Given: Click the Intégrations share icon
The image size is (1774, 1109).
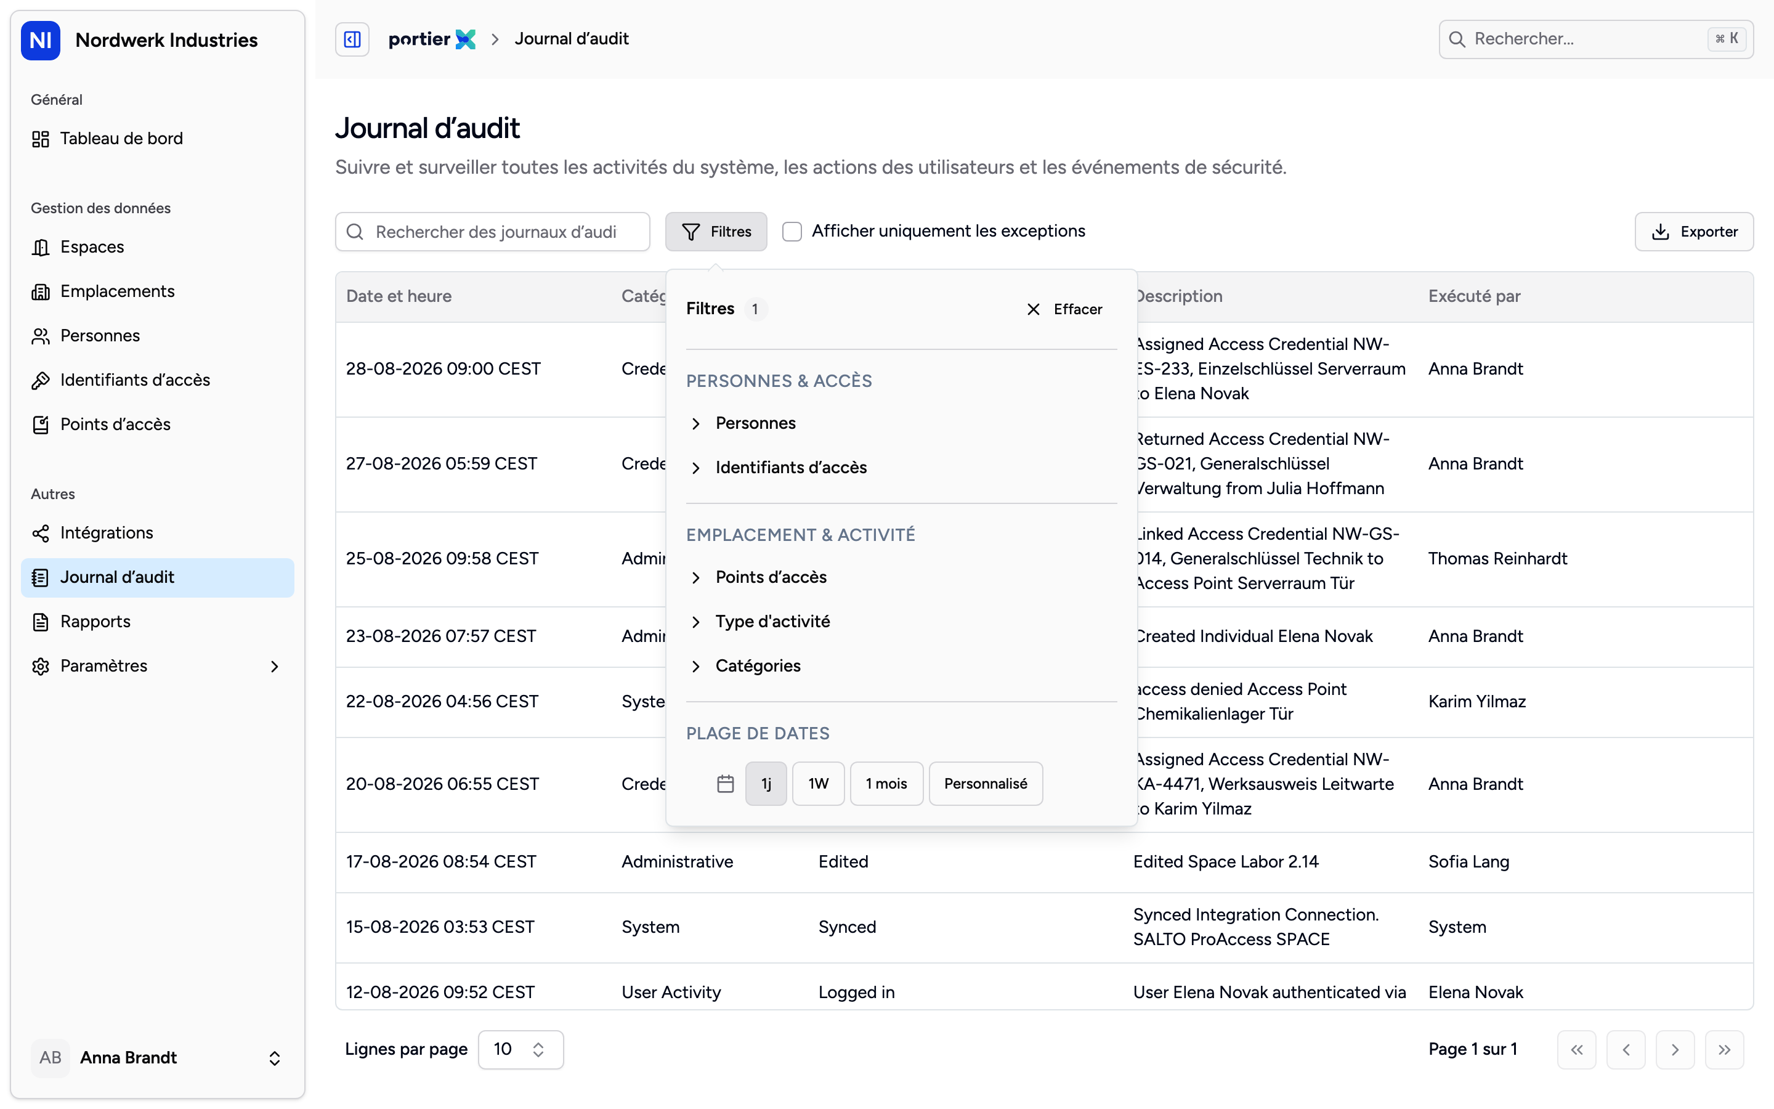Looking at the screenshot, I should coord(41,533).
